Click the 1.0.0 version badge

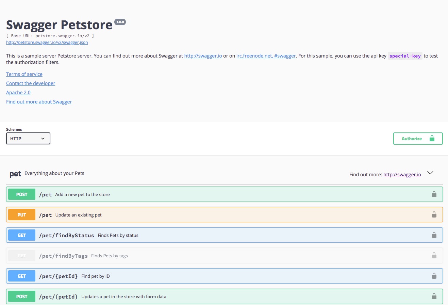click(x=120, y=22)
